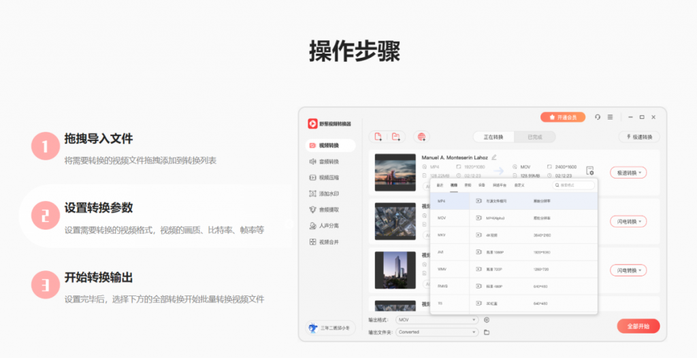Image resolution: width=697 pixels, height=358 pixels.
Task: Open the 输出格式 MOV dropdown
Action: click(x=437, y=320)
